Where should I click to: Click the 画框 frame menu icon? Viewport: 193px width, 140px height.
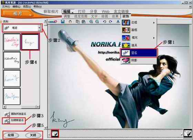click(x=126, y=30)
